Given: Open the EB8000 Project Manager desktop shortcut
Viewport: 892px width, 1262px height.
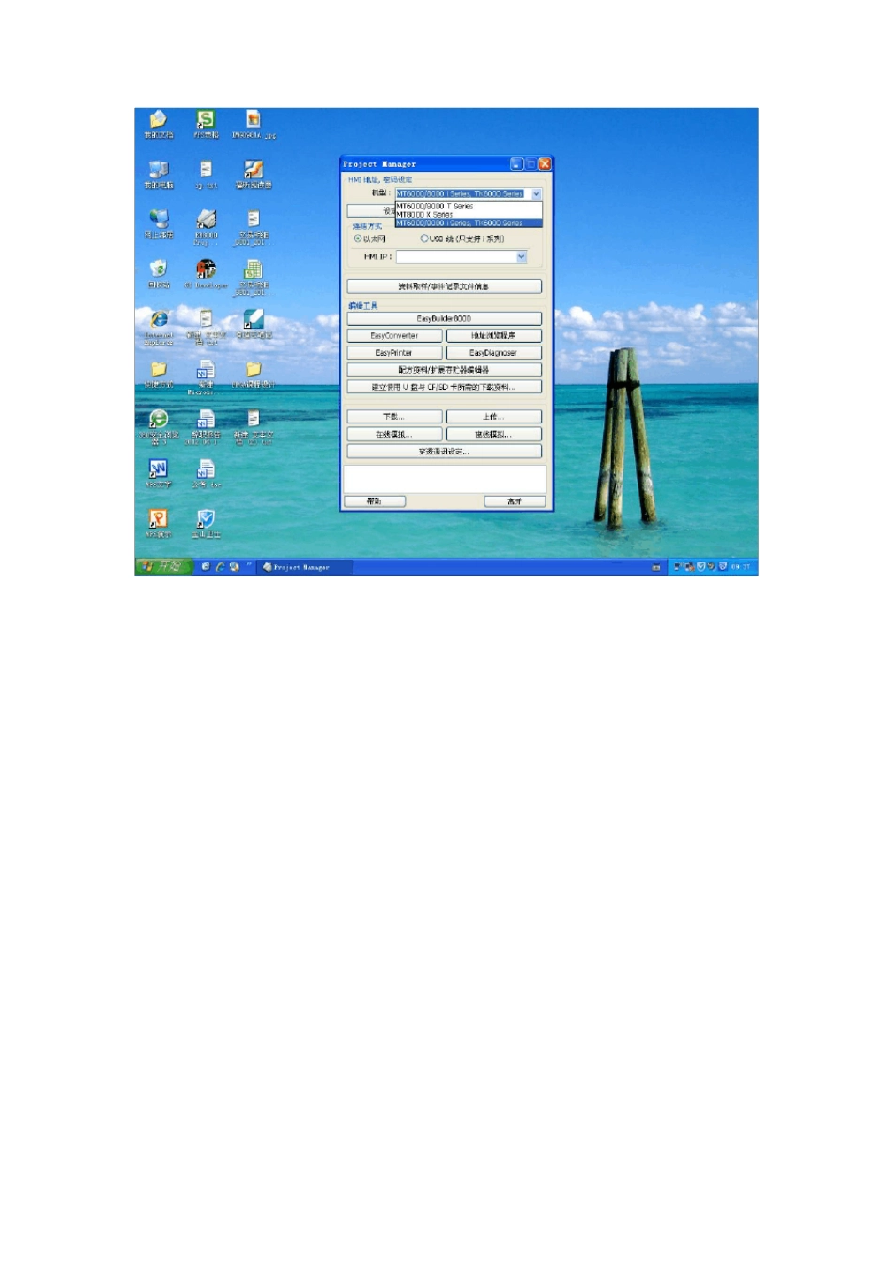Looking at the screenshot, I should (206, 222).
